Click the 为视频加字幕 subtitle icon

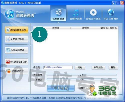click(8, 50)
